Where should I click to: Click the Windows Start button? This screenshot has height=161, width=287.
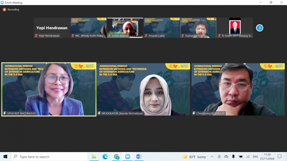pos(5,157)
